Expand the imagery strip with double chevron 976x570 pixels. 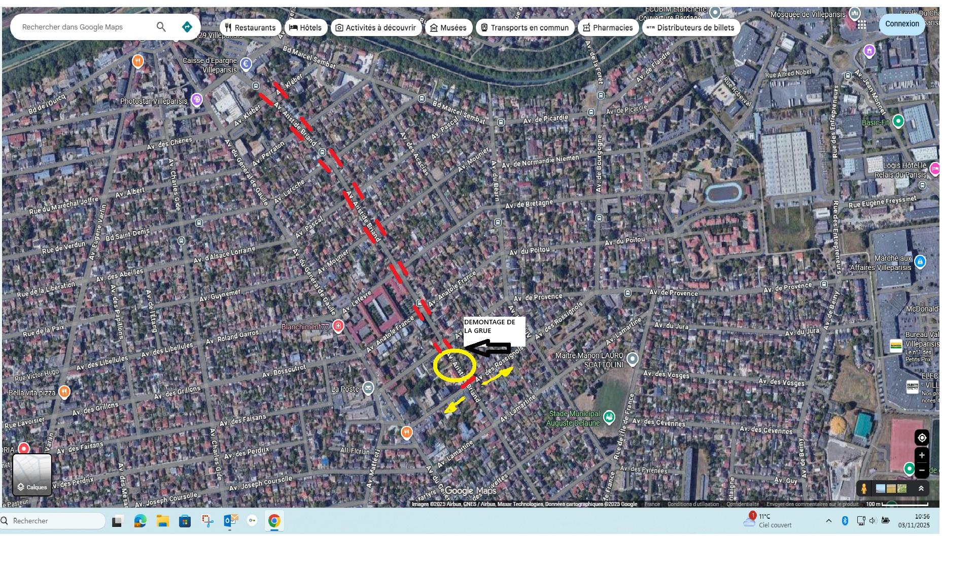coord(921,489)
